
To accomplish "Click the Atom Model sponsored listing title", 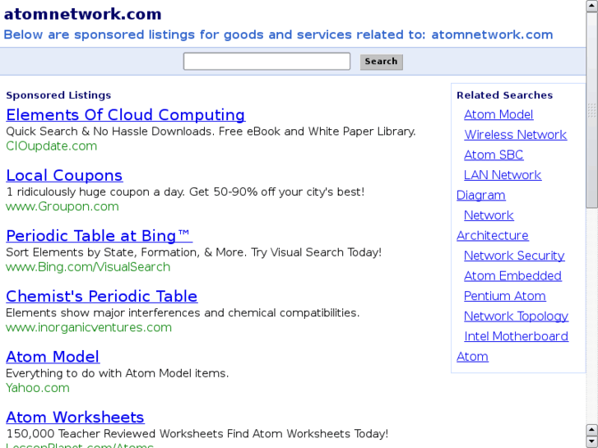I will point(53,357).
